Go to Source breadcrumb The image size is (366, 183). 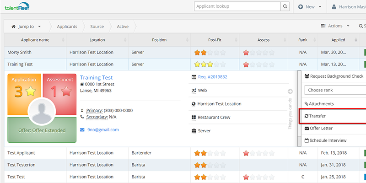click(97, 27)
